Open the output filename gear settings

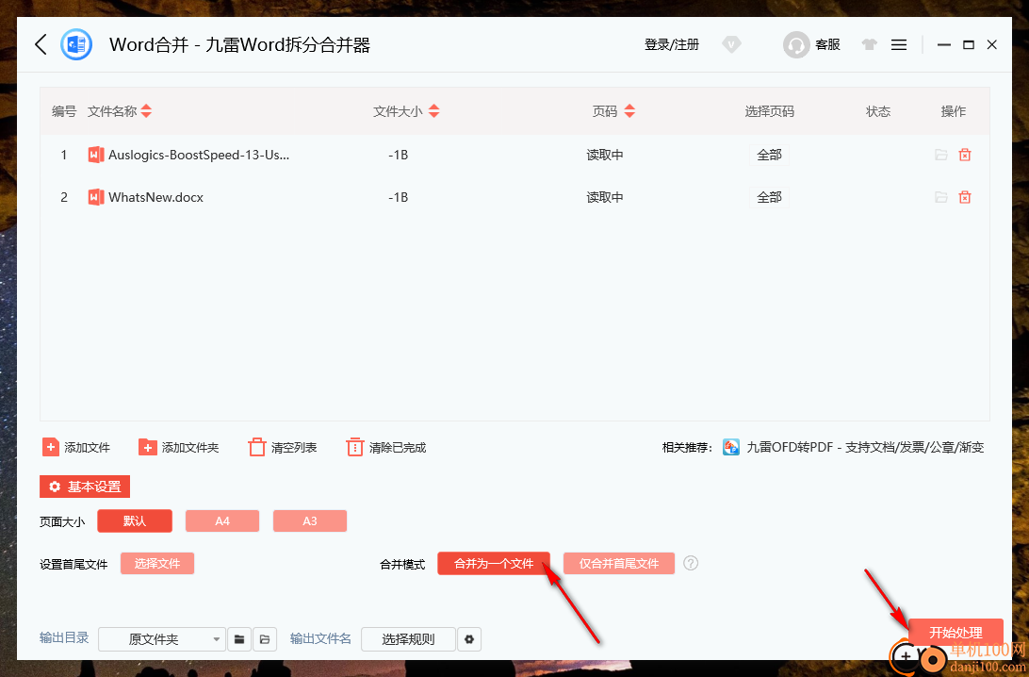(x=469, y=639)
